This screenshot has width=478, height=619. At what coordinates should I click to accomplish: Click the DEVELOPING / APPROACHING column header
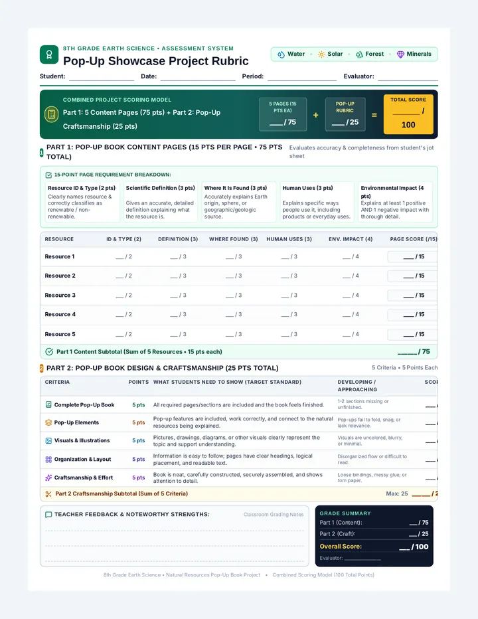[357, 386]
